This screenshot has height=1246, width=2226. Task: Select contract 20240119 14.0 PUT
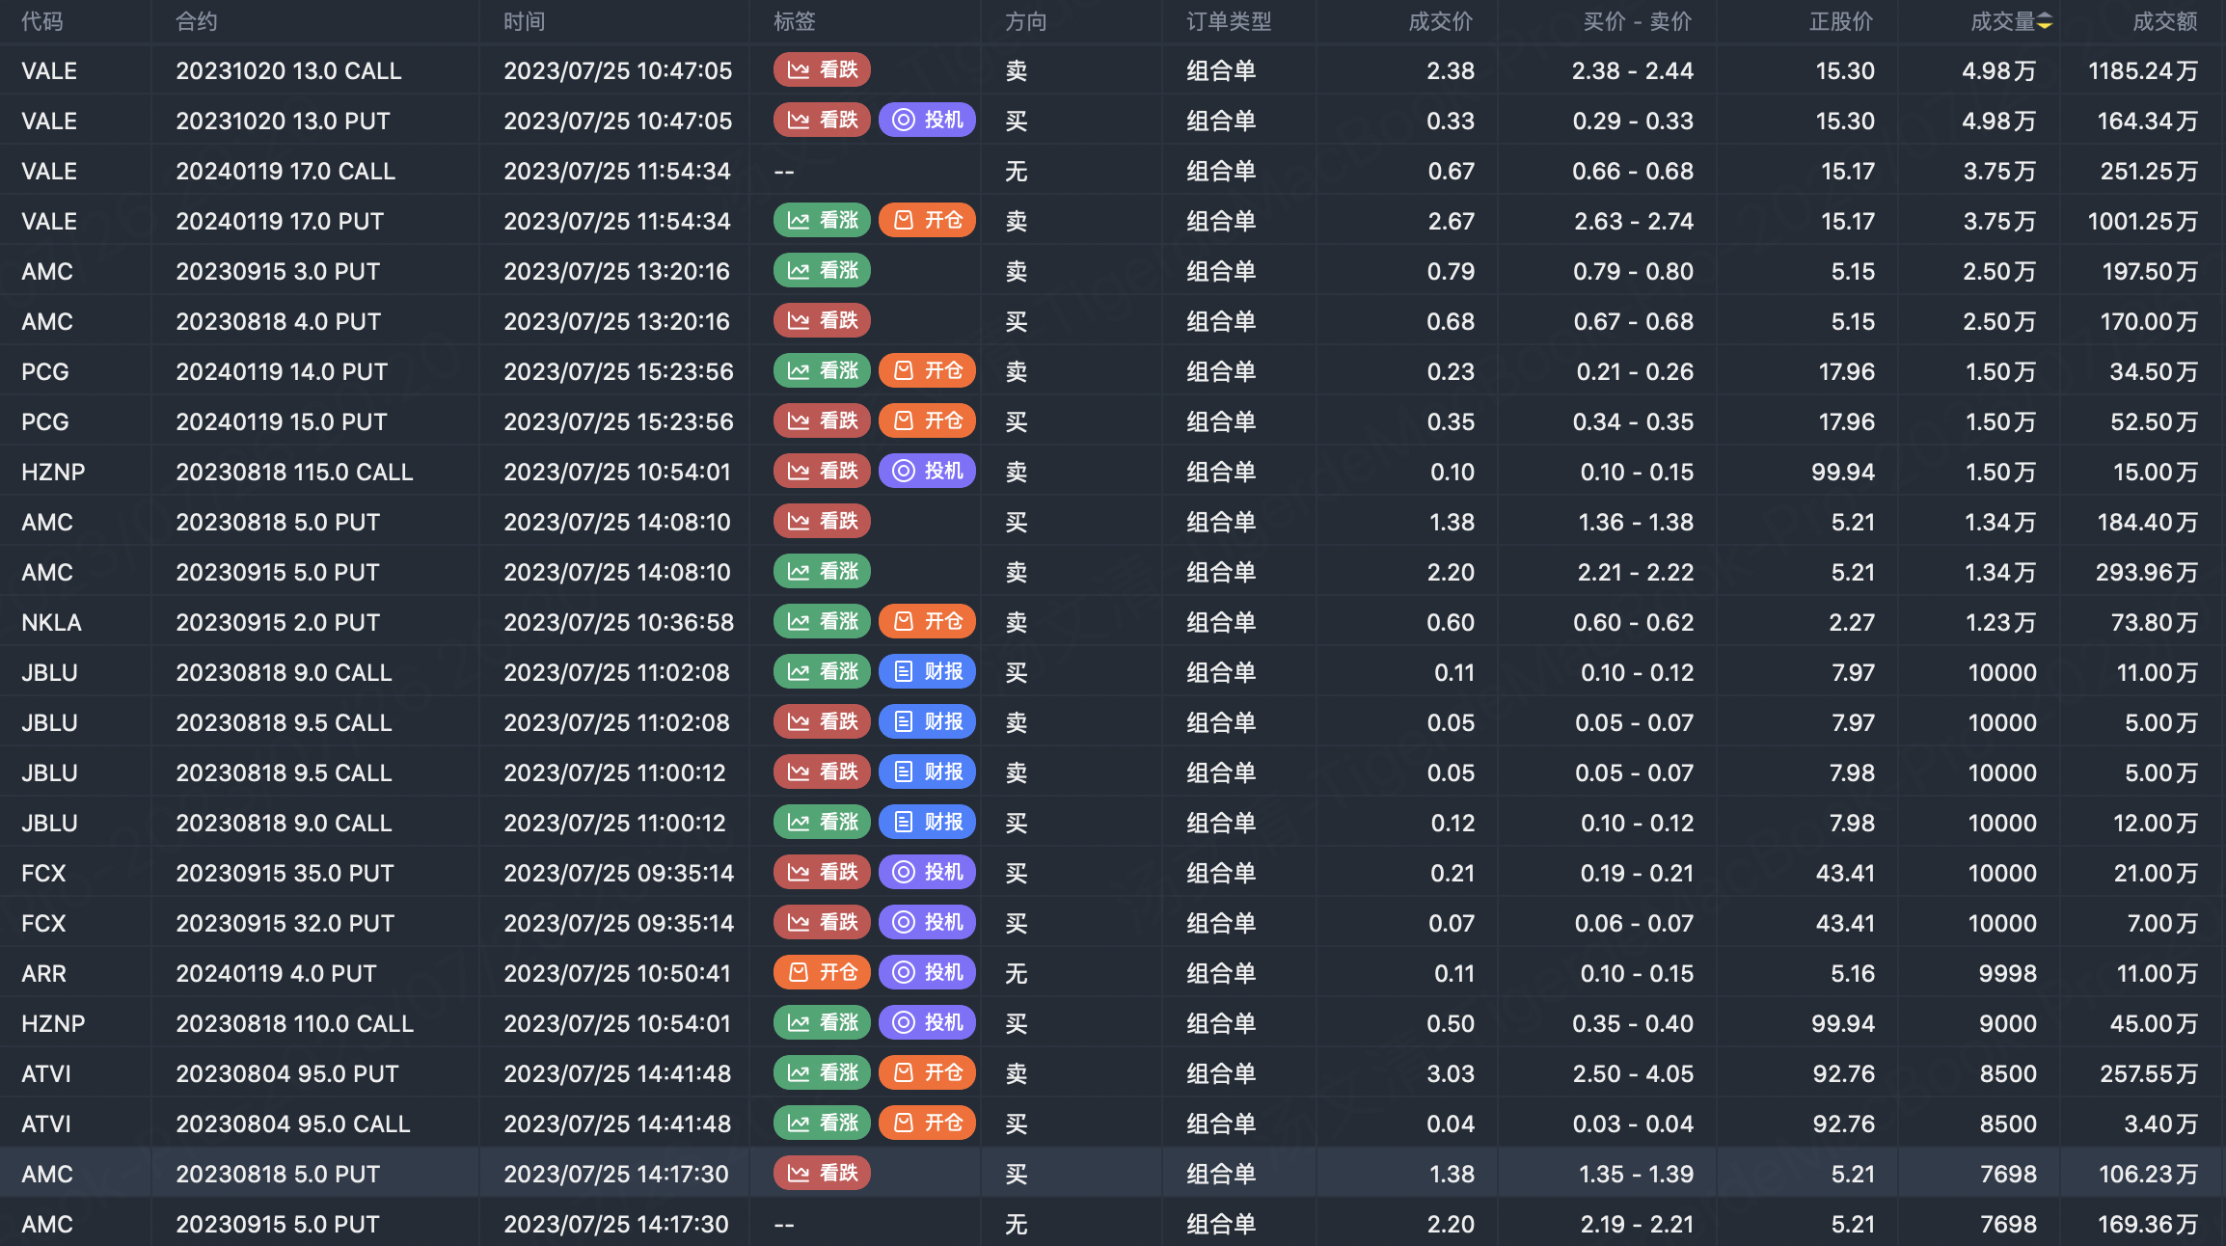[282, 371]
